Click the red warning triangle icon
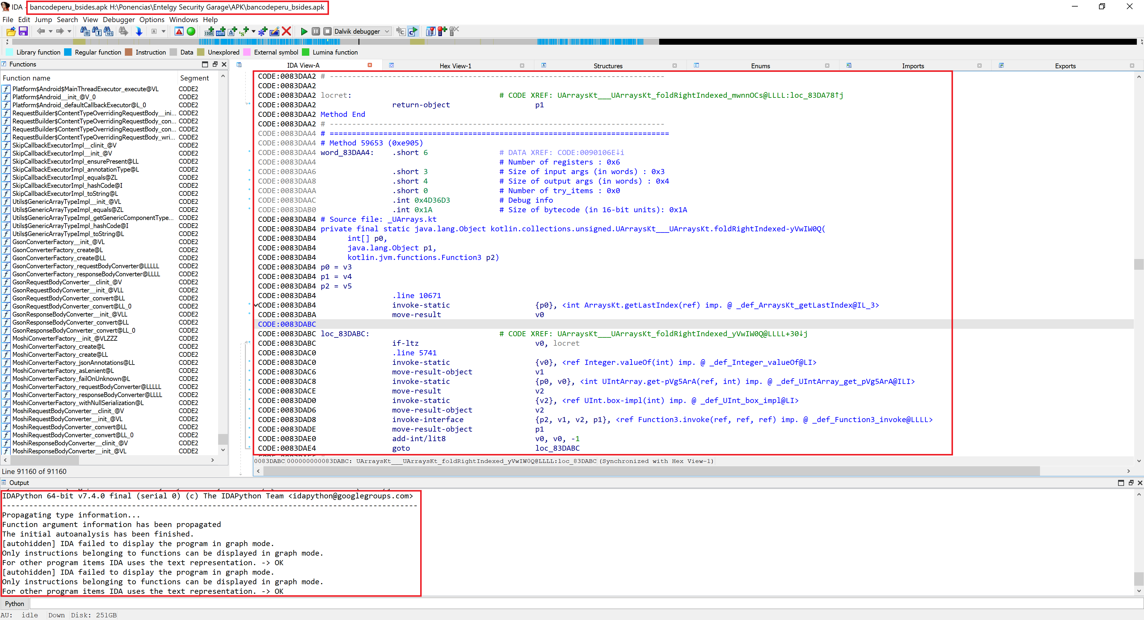 tap(179, 31)
